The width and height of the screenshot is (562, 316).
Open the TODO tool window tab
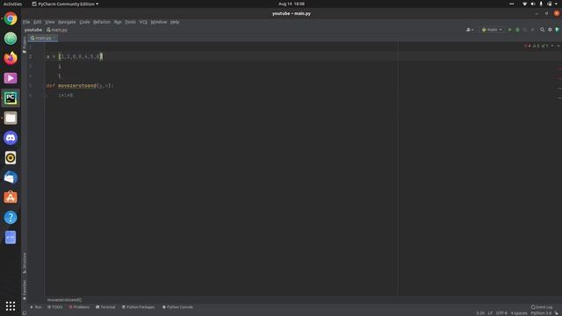click(x=54, y=307)
